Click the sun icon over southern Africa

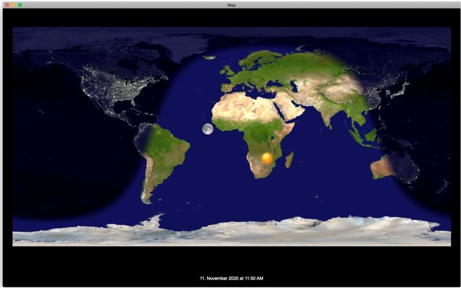(267, 158)
